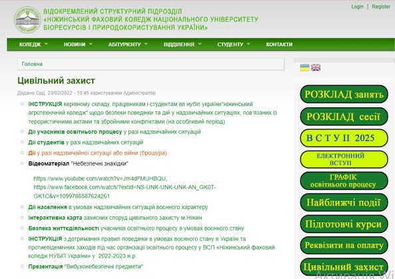This screenshot has height=279, width=395.
Task: Click the college logo emblem
Action: [27, 19]
